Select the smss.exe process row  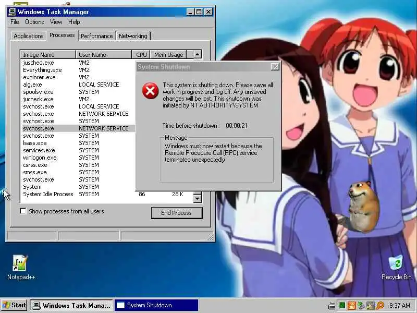click(x=79, y=172)
